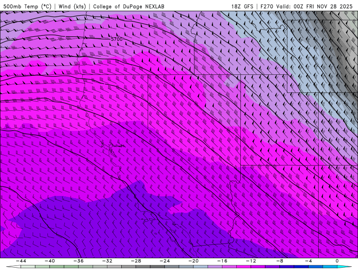Click the '-16' colorbar scale label
Image resolution: width=358 pixels, height=269 pixels.
[222, 261]
